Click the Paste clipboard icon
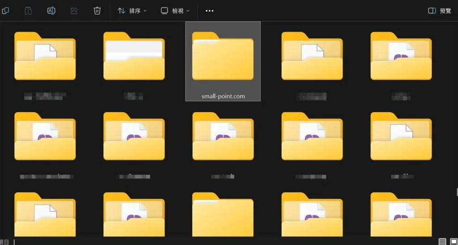 pyautogui.click(x=28, y=11)
